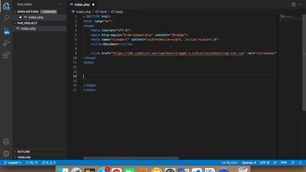This screenshot has height=172, width=306.
Task: Click the <!DOCTYPE html> line
Action: point(97,17)
